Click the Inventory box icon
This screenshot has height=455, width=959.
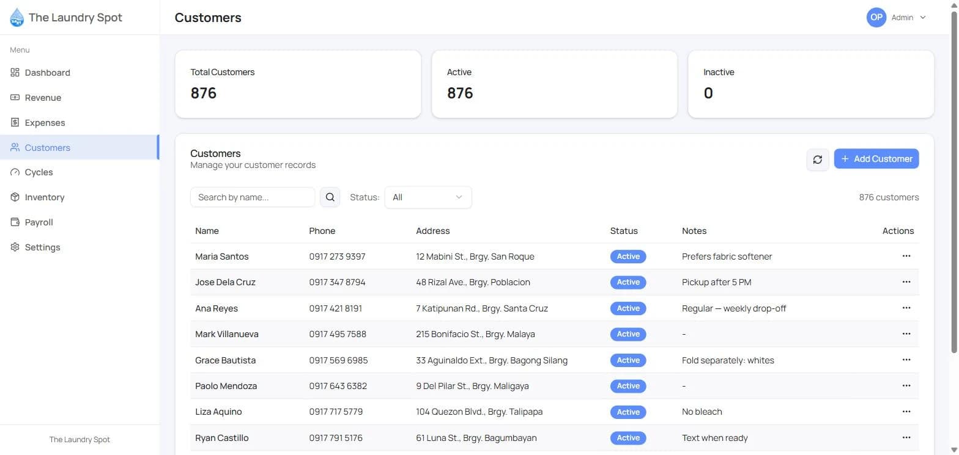[x=15, y=197]
